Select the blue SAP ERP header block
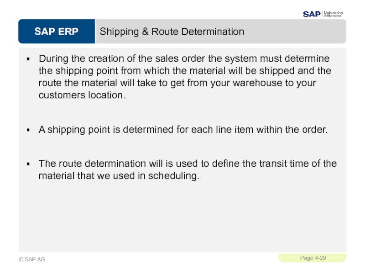Viewport: 365px width, 274px height. 57,31
